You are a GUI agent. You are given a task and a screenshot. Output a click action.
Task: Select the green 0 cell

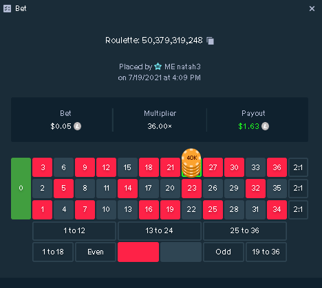click(x=21, y=189)
